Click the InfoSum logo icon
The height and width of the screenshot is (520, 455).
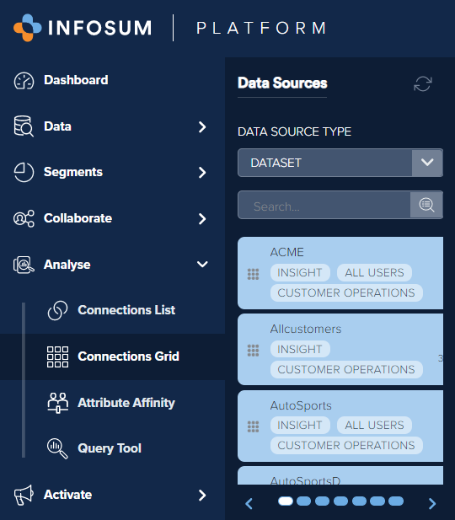click(28, 28)
